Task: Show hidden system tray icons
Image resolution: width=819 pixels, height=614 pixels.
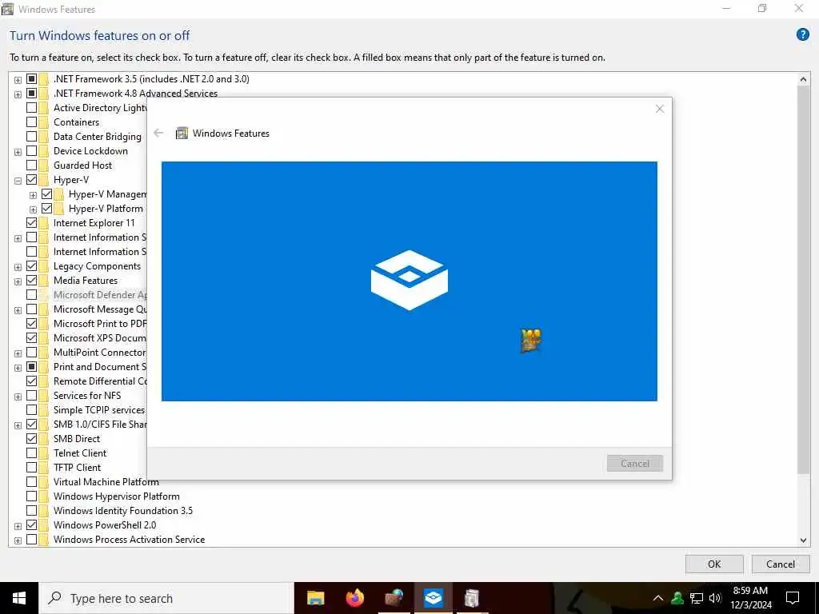Action: pos(658,598)
